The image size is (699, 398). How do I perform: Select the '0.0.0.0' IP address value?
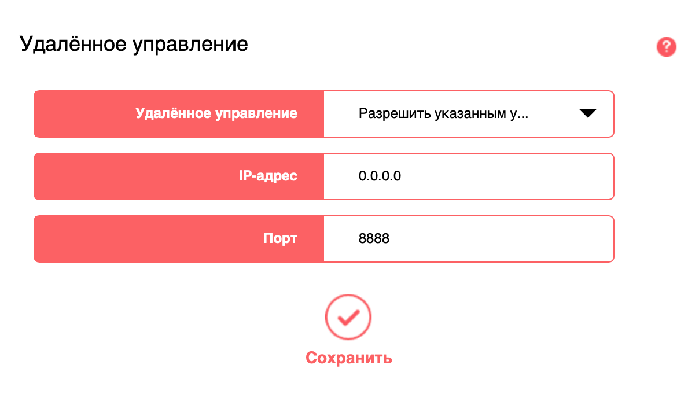click(380, 176)
